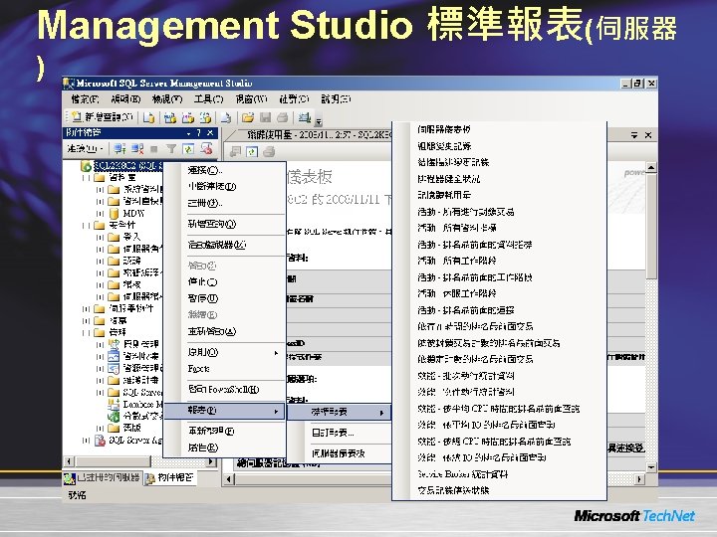717x537 pixels.
Task: Select the SQL2K8C2 server node in the tree
Action: coord(127,166)
